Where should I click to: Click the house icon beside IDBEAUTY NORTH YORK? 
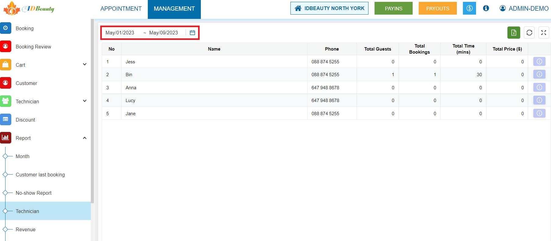tap(298, 8)
